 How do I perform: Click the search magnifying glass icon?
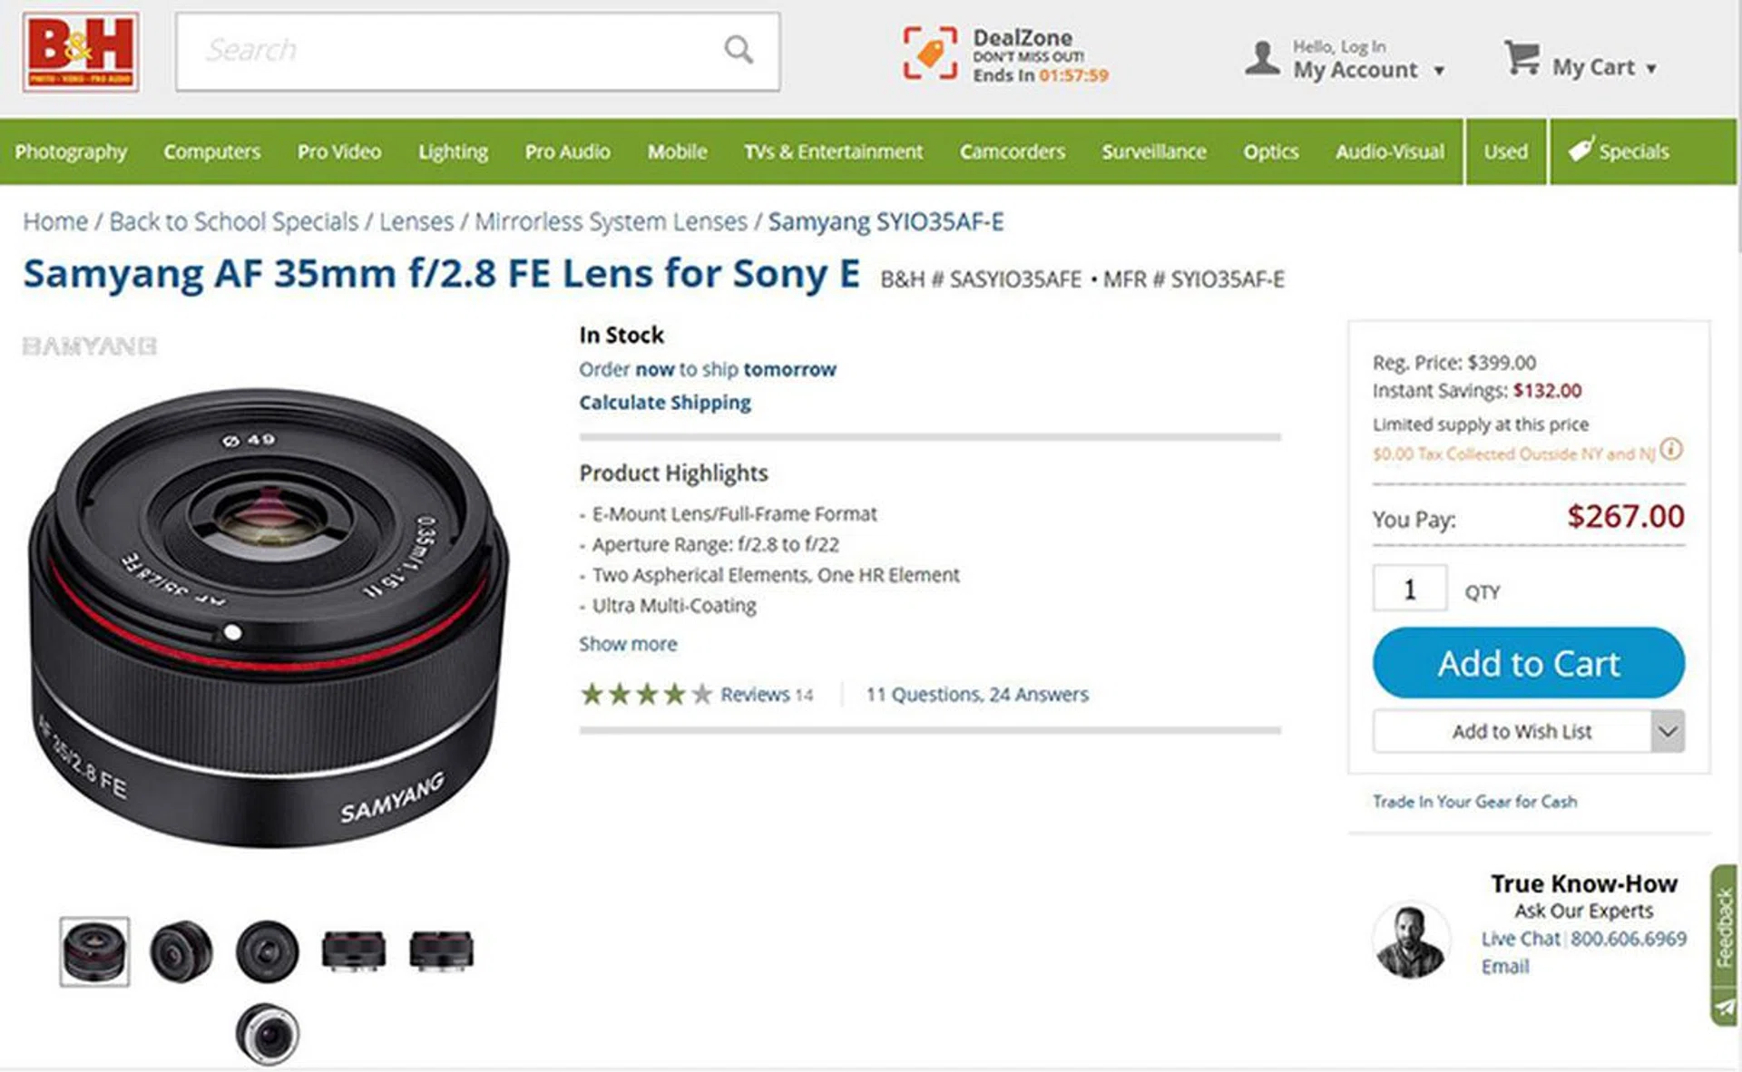(739, 50)
